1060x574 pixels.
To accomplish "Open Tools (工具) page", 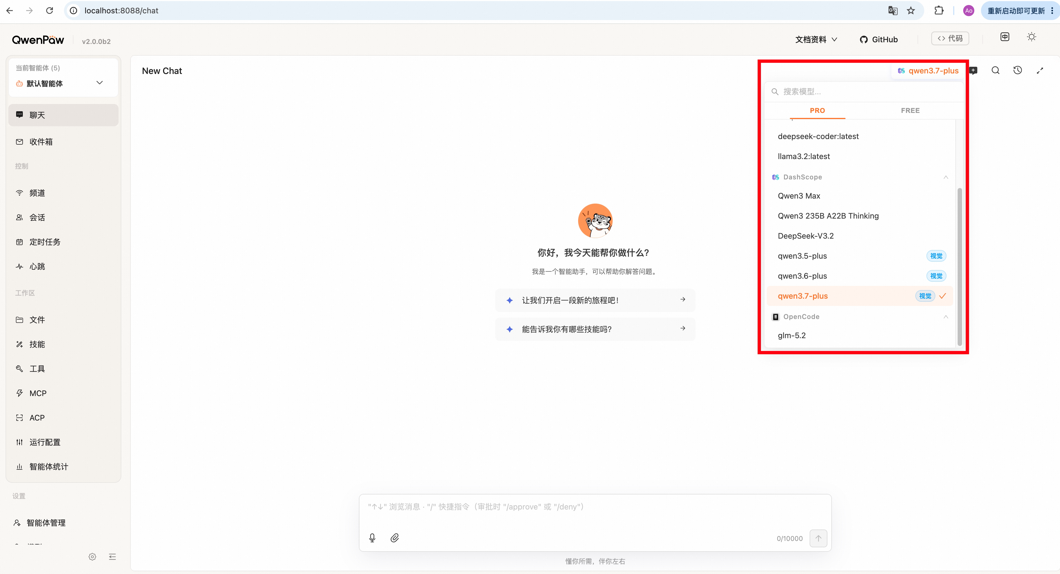I will [x=63, y=369].
